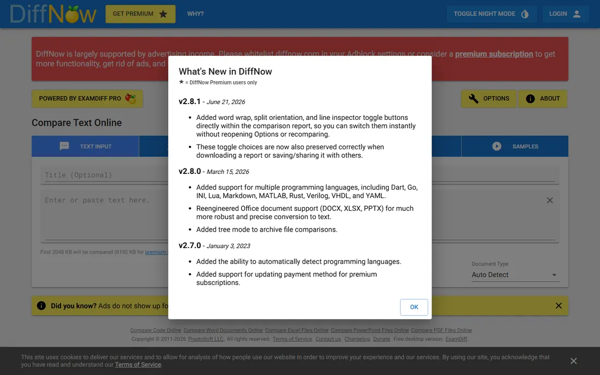Open the ExamDiff desktop version link

[456, 339]
